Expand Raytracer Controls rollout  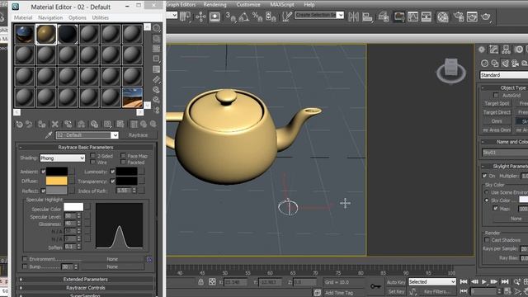[x=86, y=288]
